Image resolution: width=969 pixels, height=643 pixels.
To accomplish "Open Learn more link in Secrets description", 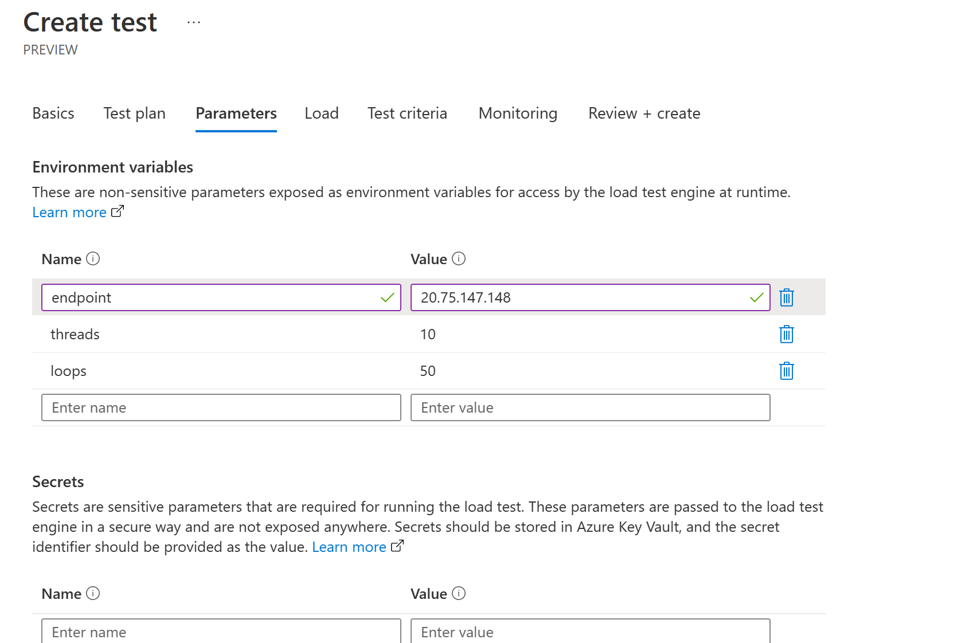I will point(349,547).
